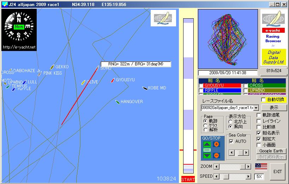Click the SPEED slider left arrow

tap(217, 177)
